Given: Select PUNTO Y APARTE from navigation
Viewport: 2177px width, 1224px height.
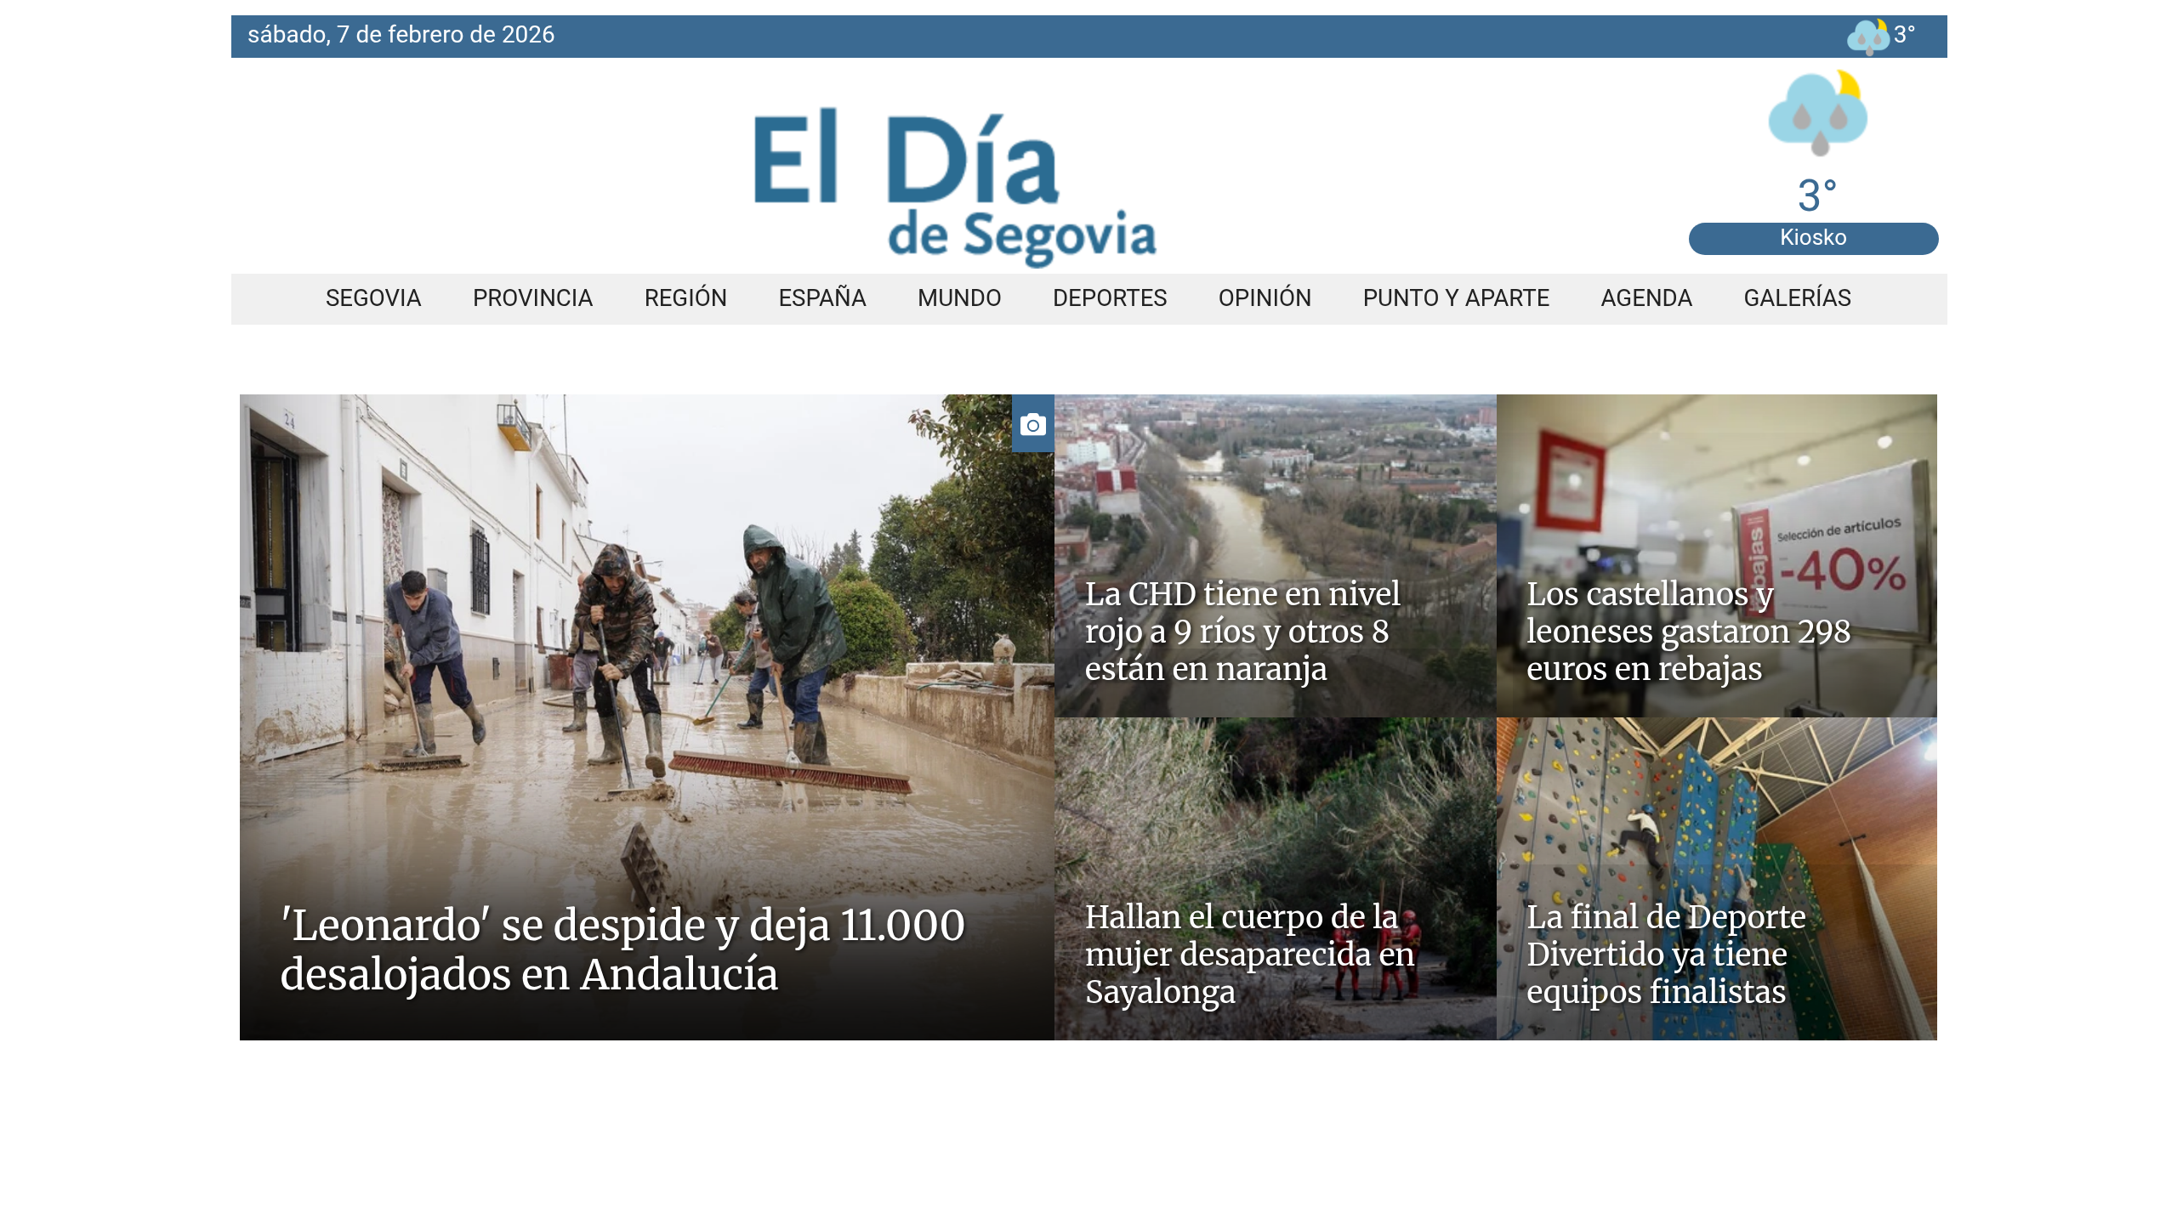Looking at the screenshot, I should pos(1455,298).
